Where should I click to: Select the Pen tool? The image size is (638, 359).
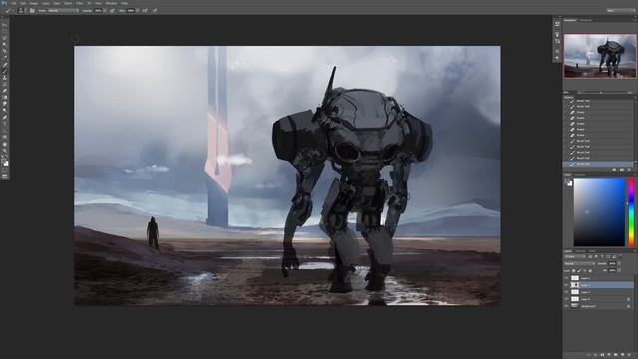pos(5,118)
